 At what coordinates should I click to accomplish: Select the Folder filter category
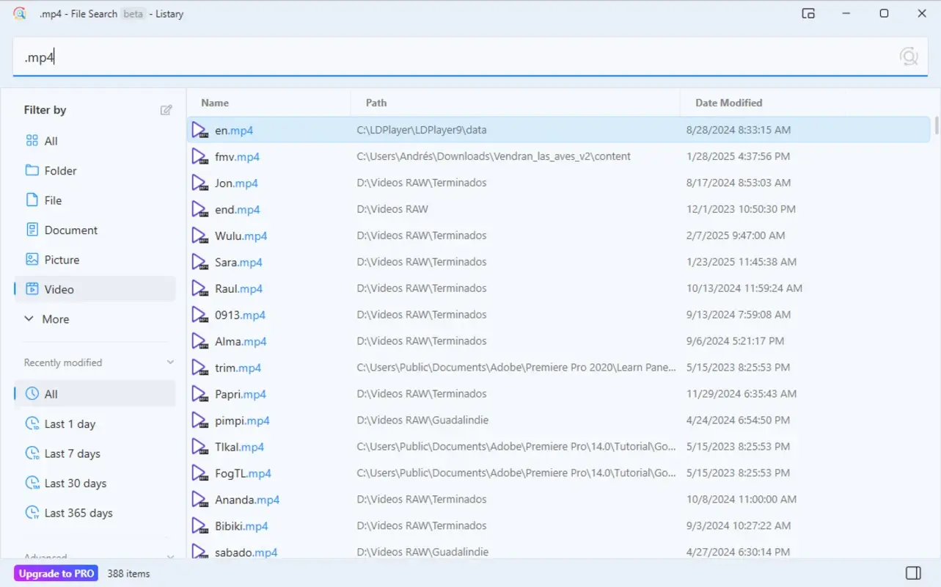point(60,170)
